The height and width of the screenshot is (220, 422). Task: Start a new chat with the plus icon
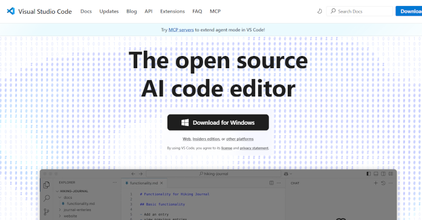[375, 183]
